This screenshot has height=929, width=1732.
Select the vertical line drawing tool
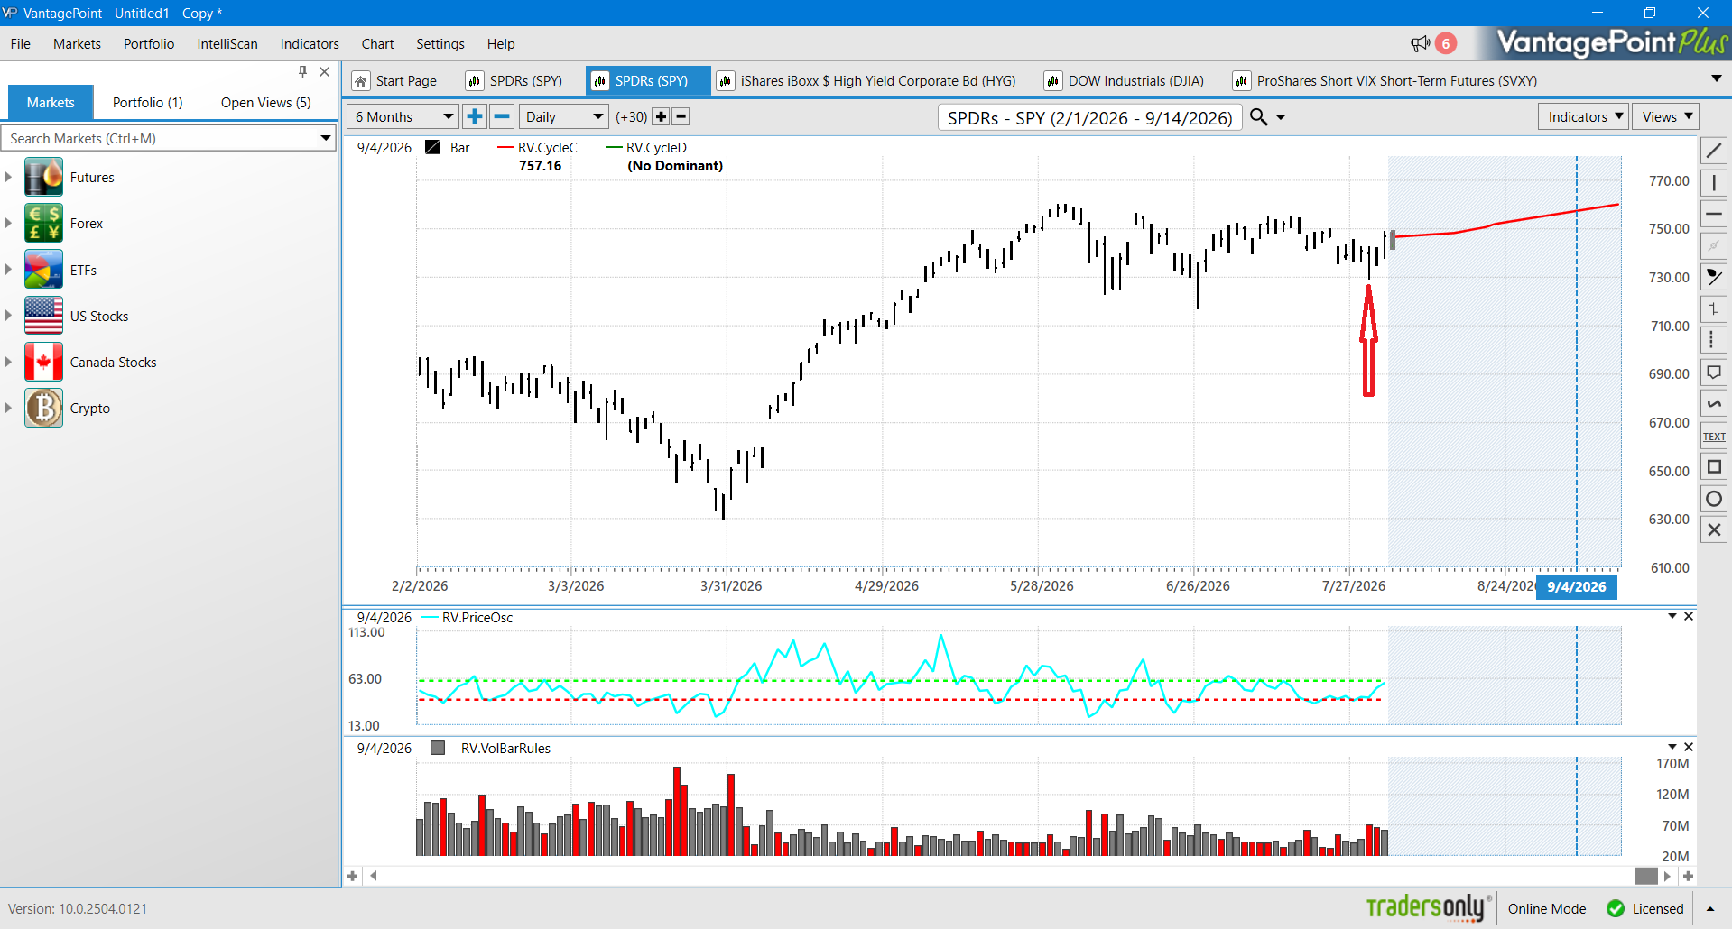point(1714,182)
